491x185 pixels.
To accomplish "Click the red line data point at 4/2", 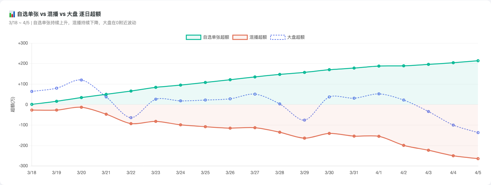I will coord(403,146).
